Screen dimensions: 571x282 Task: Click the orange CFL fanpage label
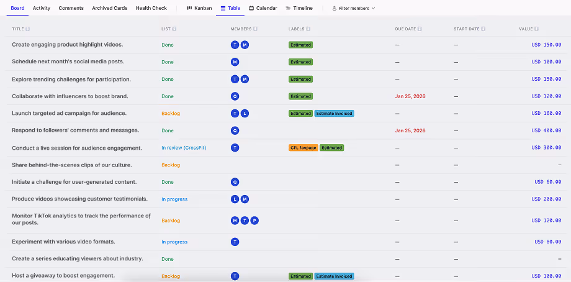303,148
